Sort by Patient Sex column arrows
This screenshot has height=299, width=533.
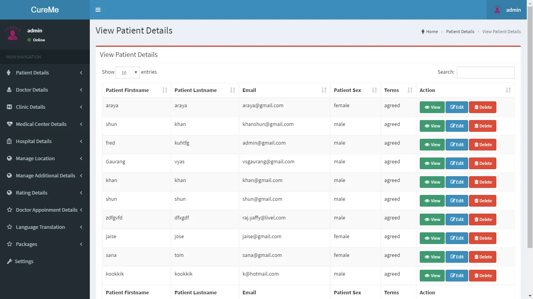[x=374, y=90]
